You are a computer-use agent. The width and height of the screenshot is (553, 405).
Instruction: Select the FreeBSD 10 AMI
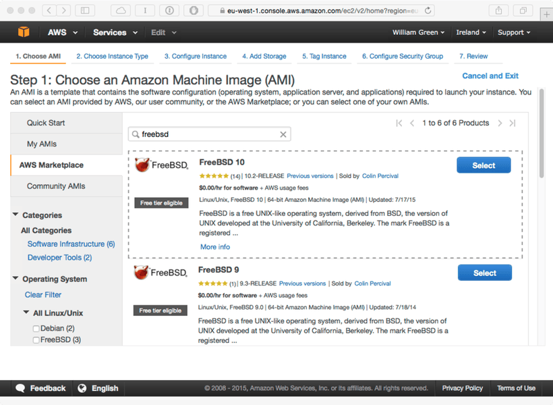point(484,165)
